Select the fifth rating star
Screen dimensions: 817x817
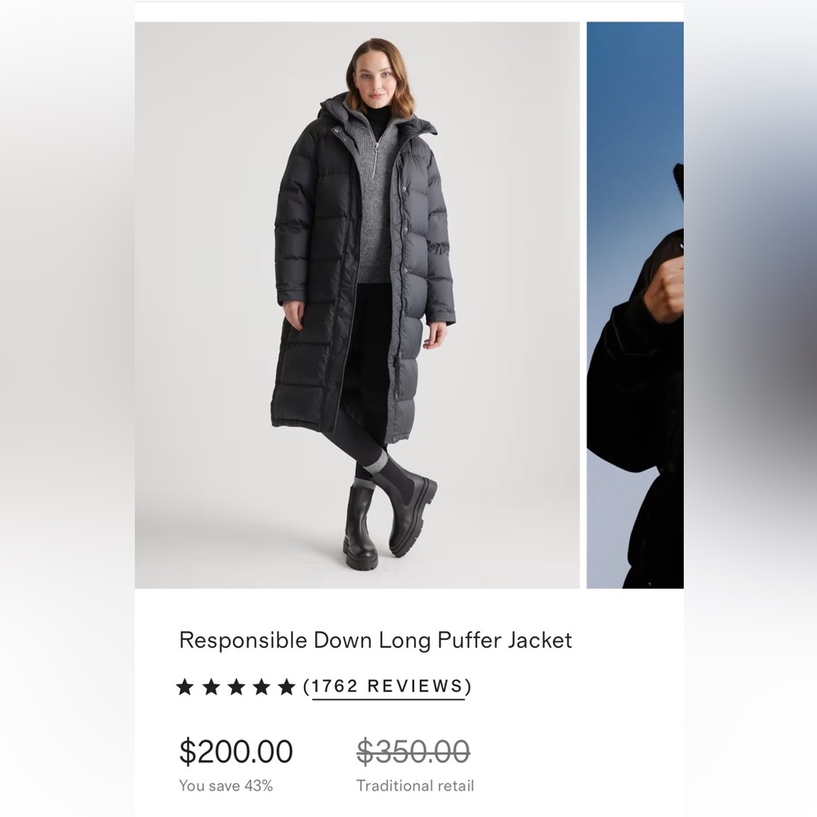(x=287, y=687)
